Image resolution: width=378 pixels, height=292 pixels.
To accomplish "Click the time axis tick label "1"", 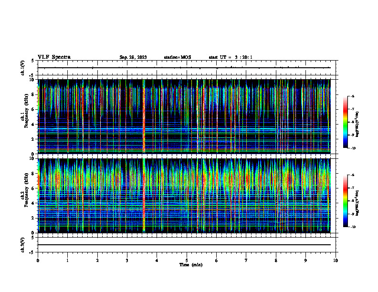I will (67, 261).
